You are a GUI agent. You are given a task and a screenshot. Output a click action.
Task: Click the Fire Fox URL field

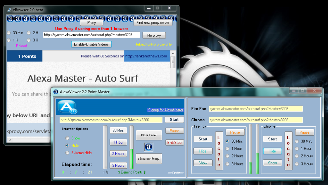point(256,109)
